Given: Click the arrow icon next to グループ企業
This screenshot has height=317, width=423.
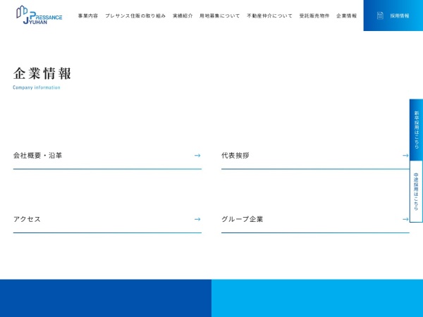Looking at the screenshot, I should [405, 219].
